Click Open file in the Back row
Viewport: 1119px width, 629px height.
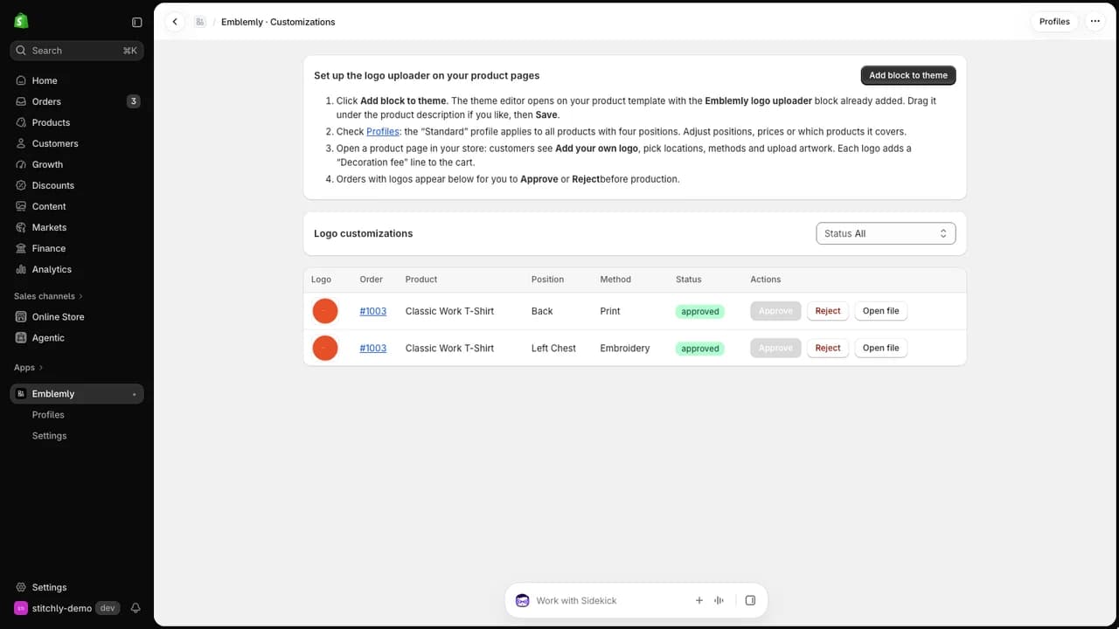point(881,311)
